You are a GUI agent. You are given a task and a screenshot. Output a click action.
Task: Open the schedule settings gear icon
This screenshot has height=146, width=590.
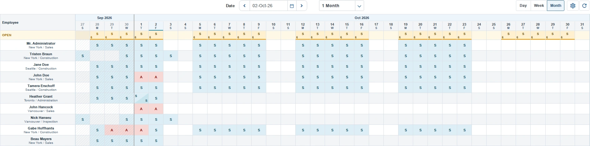click(x=572, y=6)
